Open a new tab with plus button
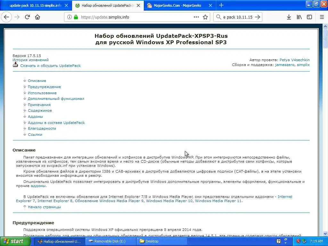 click(x=221, y=5)
